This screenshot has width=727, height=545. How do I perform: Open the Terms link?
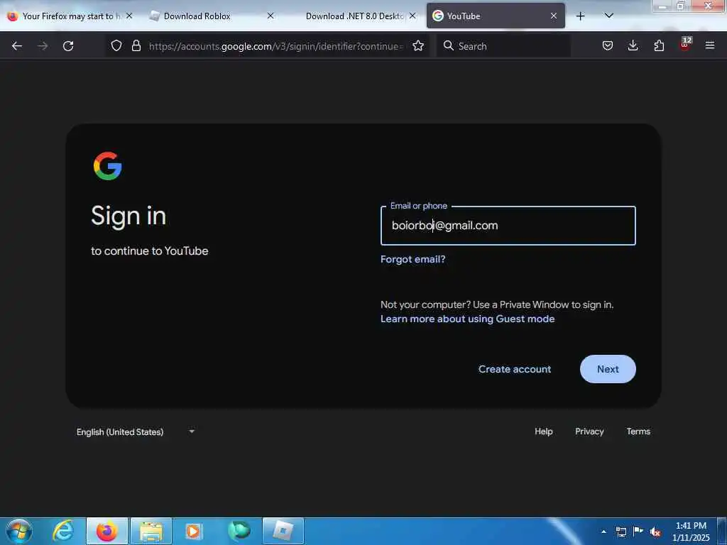(638, 431)
